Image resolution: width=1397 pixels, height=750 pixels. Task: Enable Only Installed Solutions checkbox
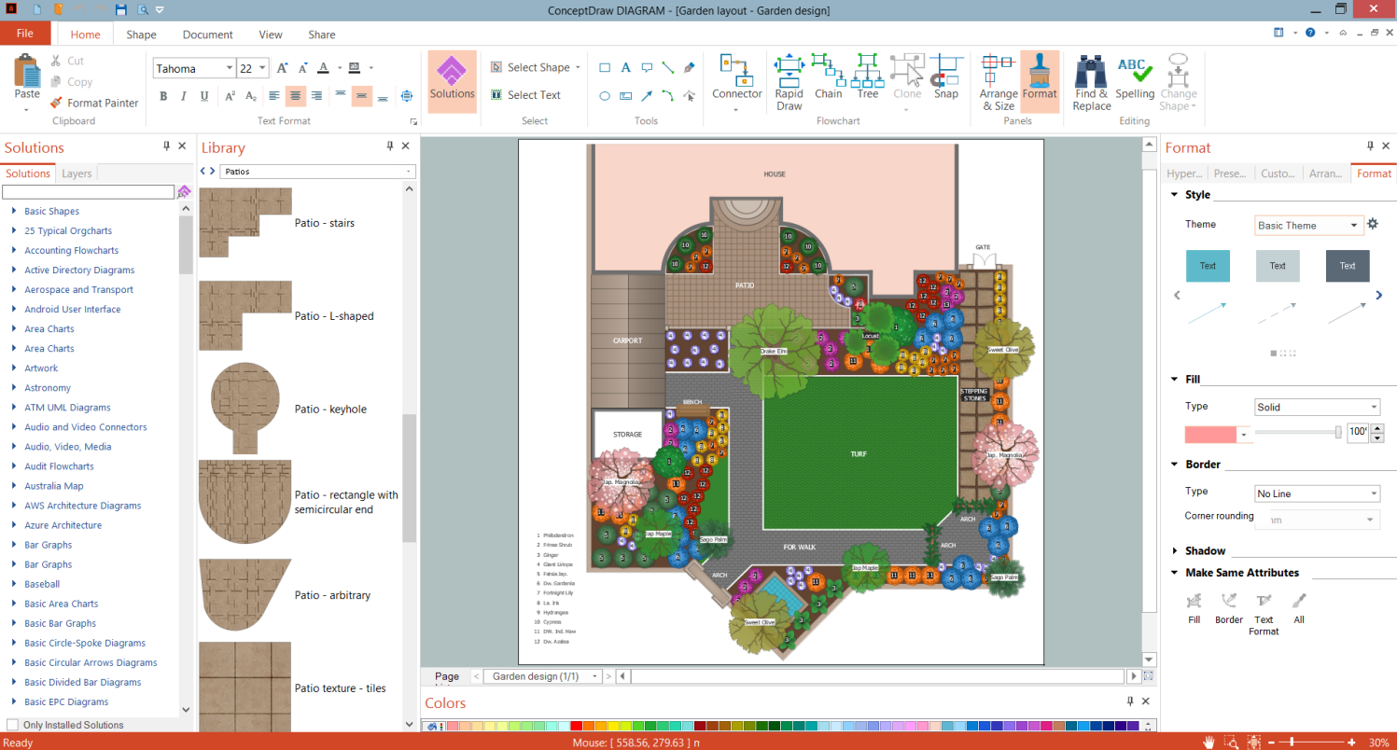(x=12, y=725)
